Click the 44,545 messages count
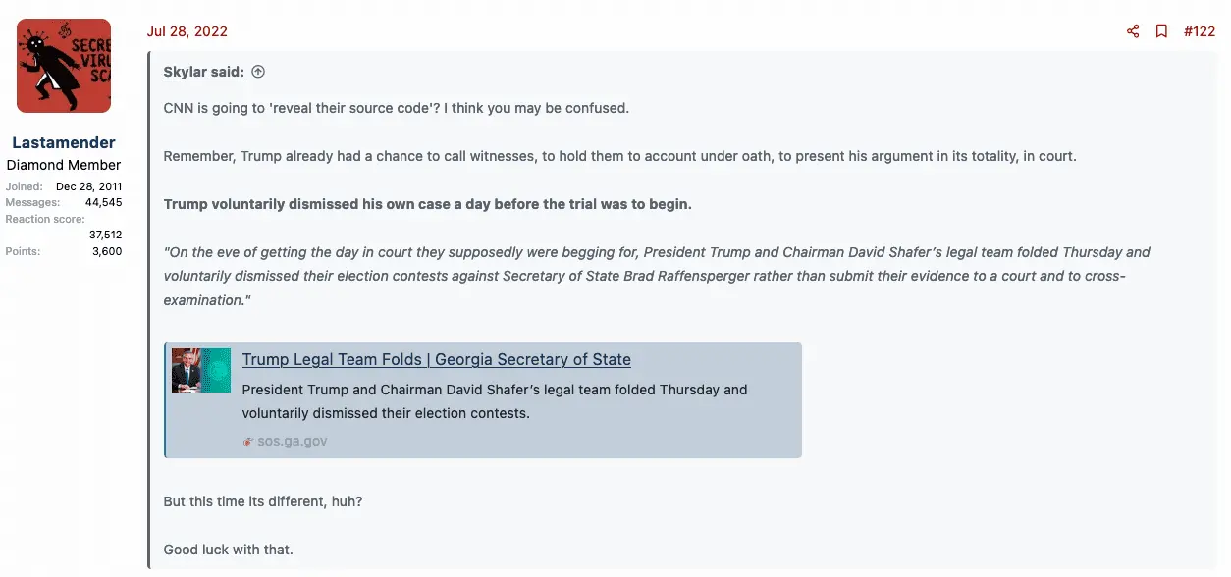Screen dimensions: 1231x577 [103, 202]
